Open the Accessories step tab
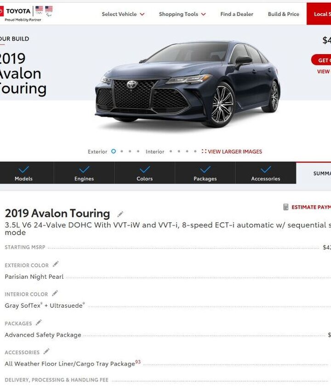This screenshot has width=331, height=388. (266, 173)
